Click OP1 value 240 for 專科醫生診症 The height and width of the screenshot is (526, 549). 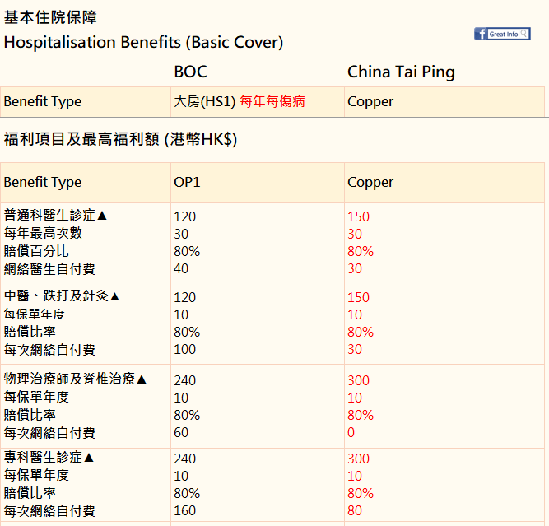(x=185, y=459)
